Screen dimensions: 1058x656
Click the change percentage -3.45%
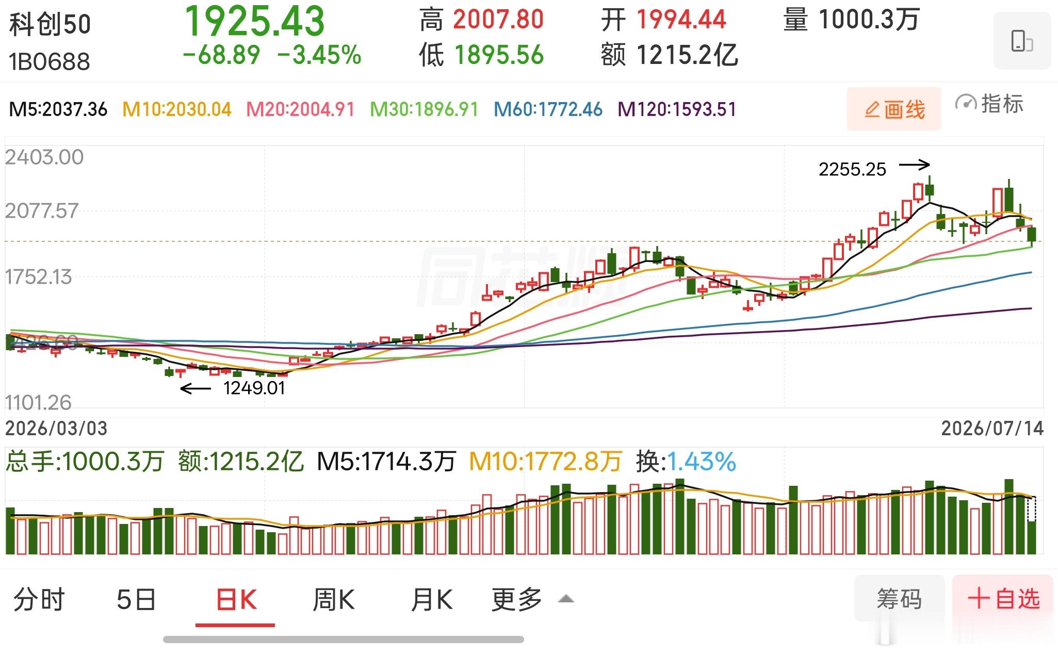319,55
